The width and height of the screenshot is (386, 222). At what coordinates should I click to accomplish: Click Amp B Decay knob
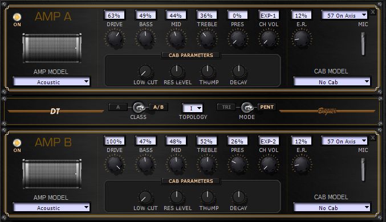(238, 197)
